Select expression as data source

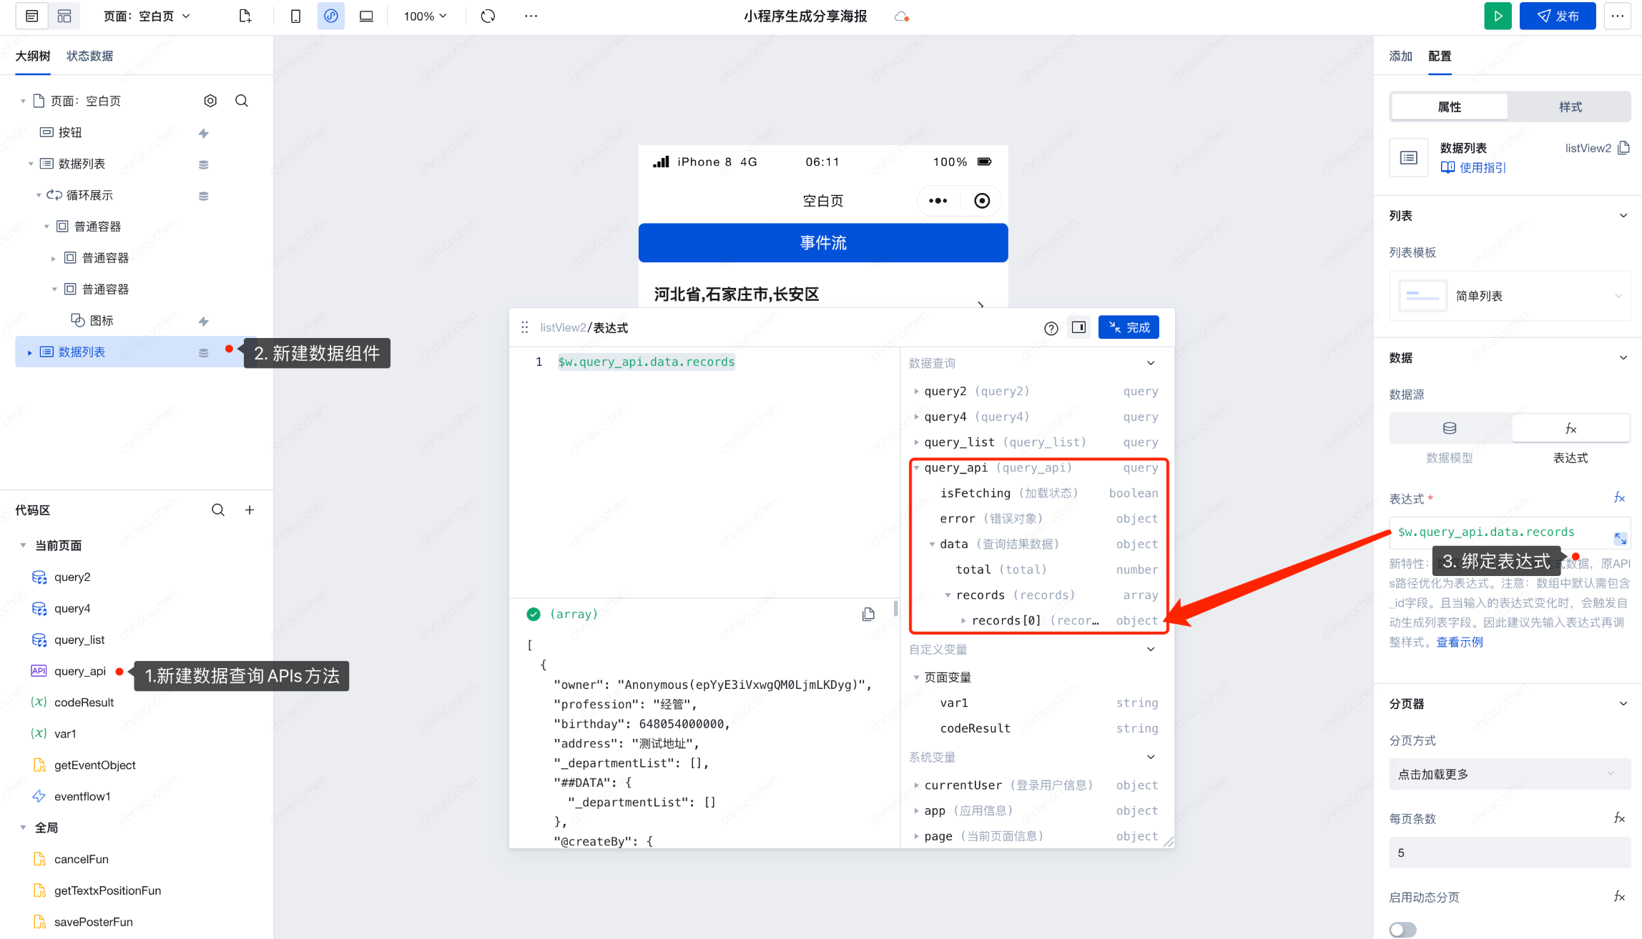[x=1570, y=428]
